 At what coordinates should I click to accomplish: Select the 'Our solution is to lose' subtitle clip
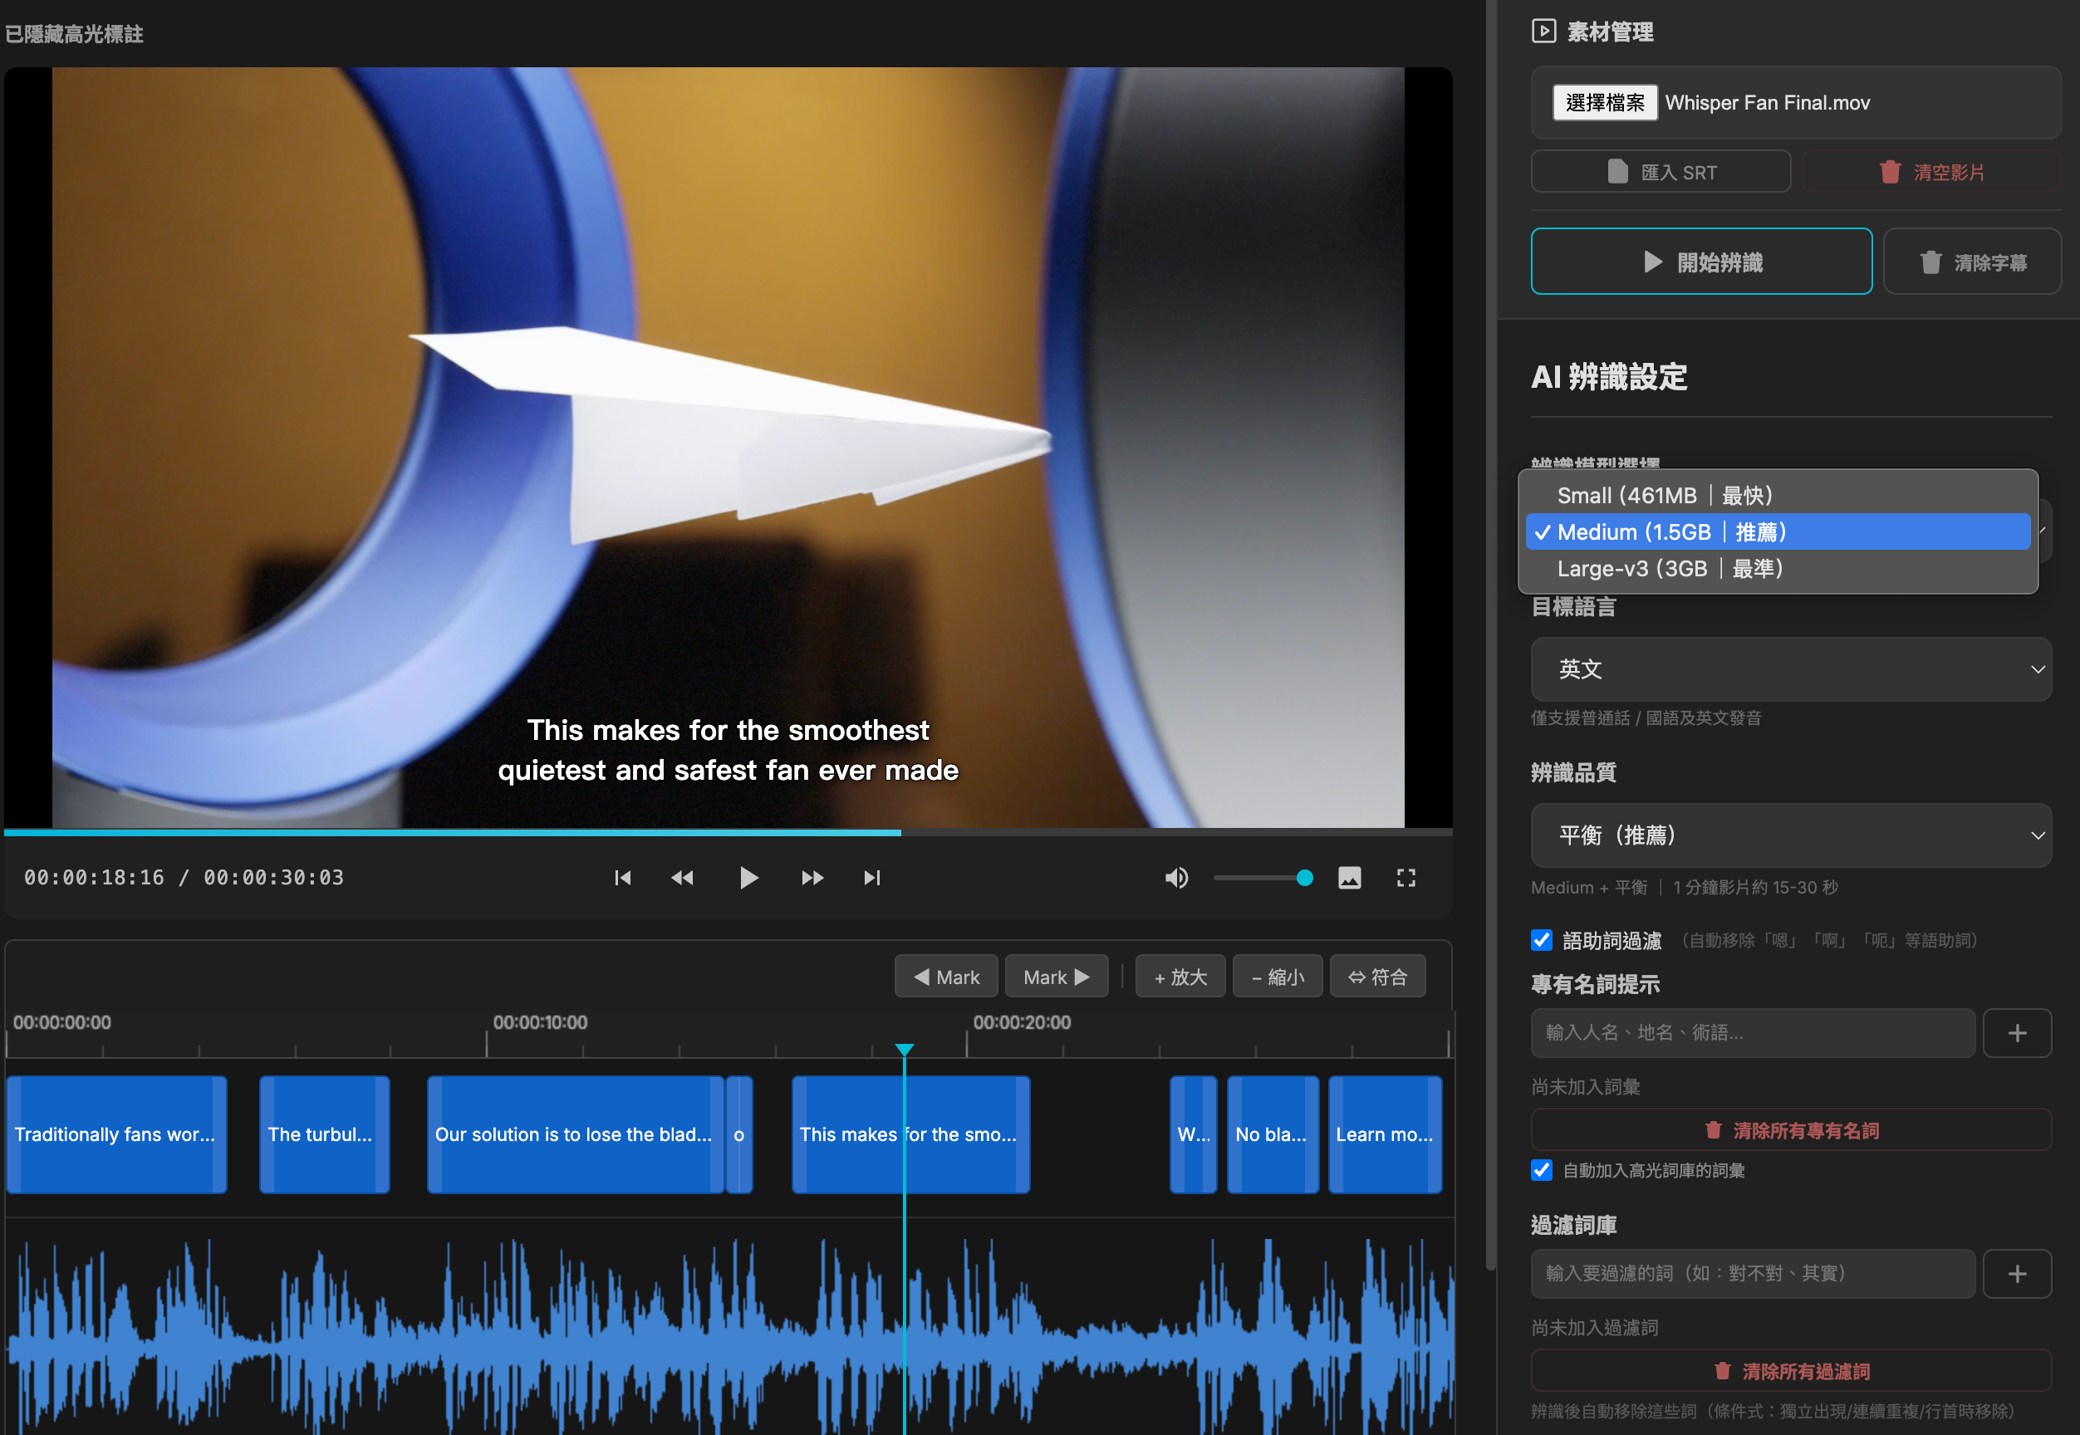click(574, 1134)
